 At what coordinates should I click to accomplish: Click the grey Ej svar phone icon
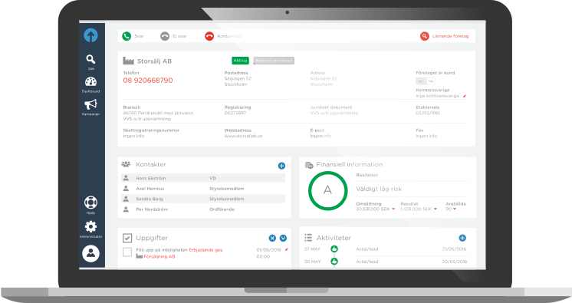165,36
